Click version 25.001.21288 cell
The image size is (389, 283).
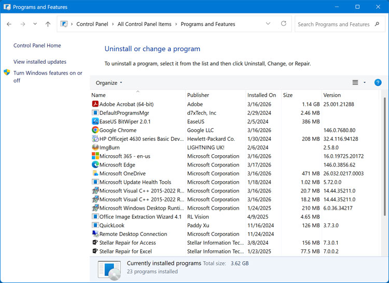[339, 104]
